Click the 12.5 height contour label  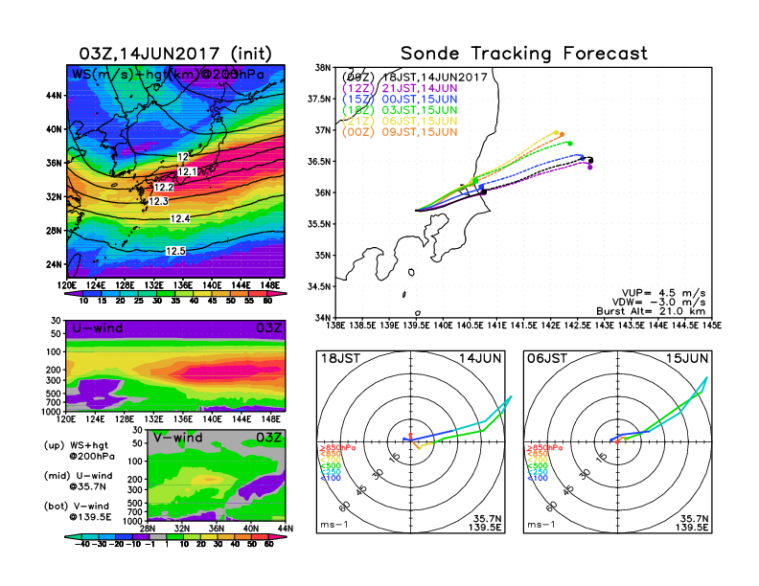coord(174,251)
